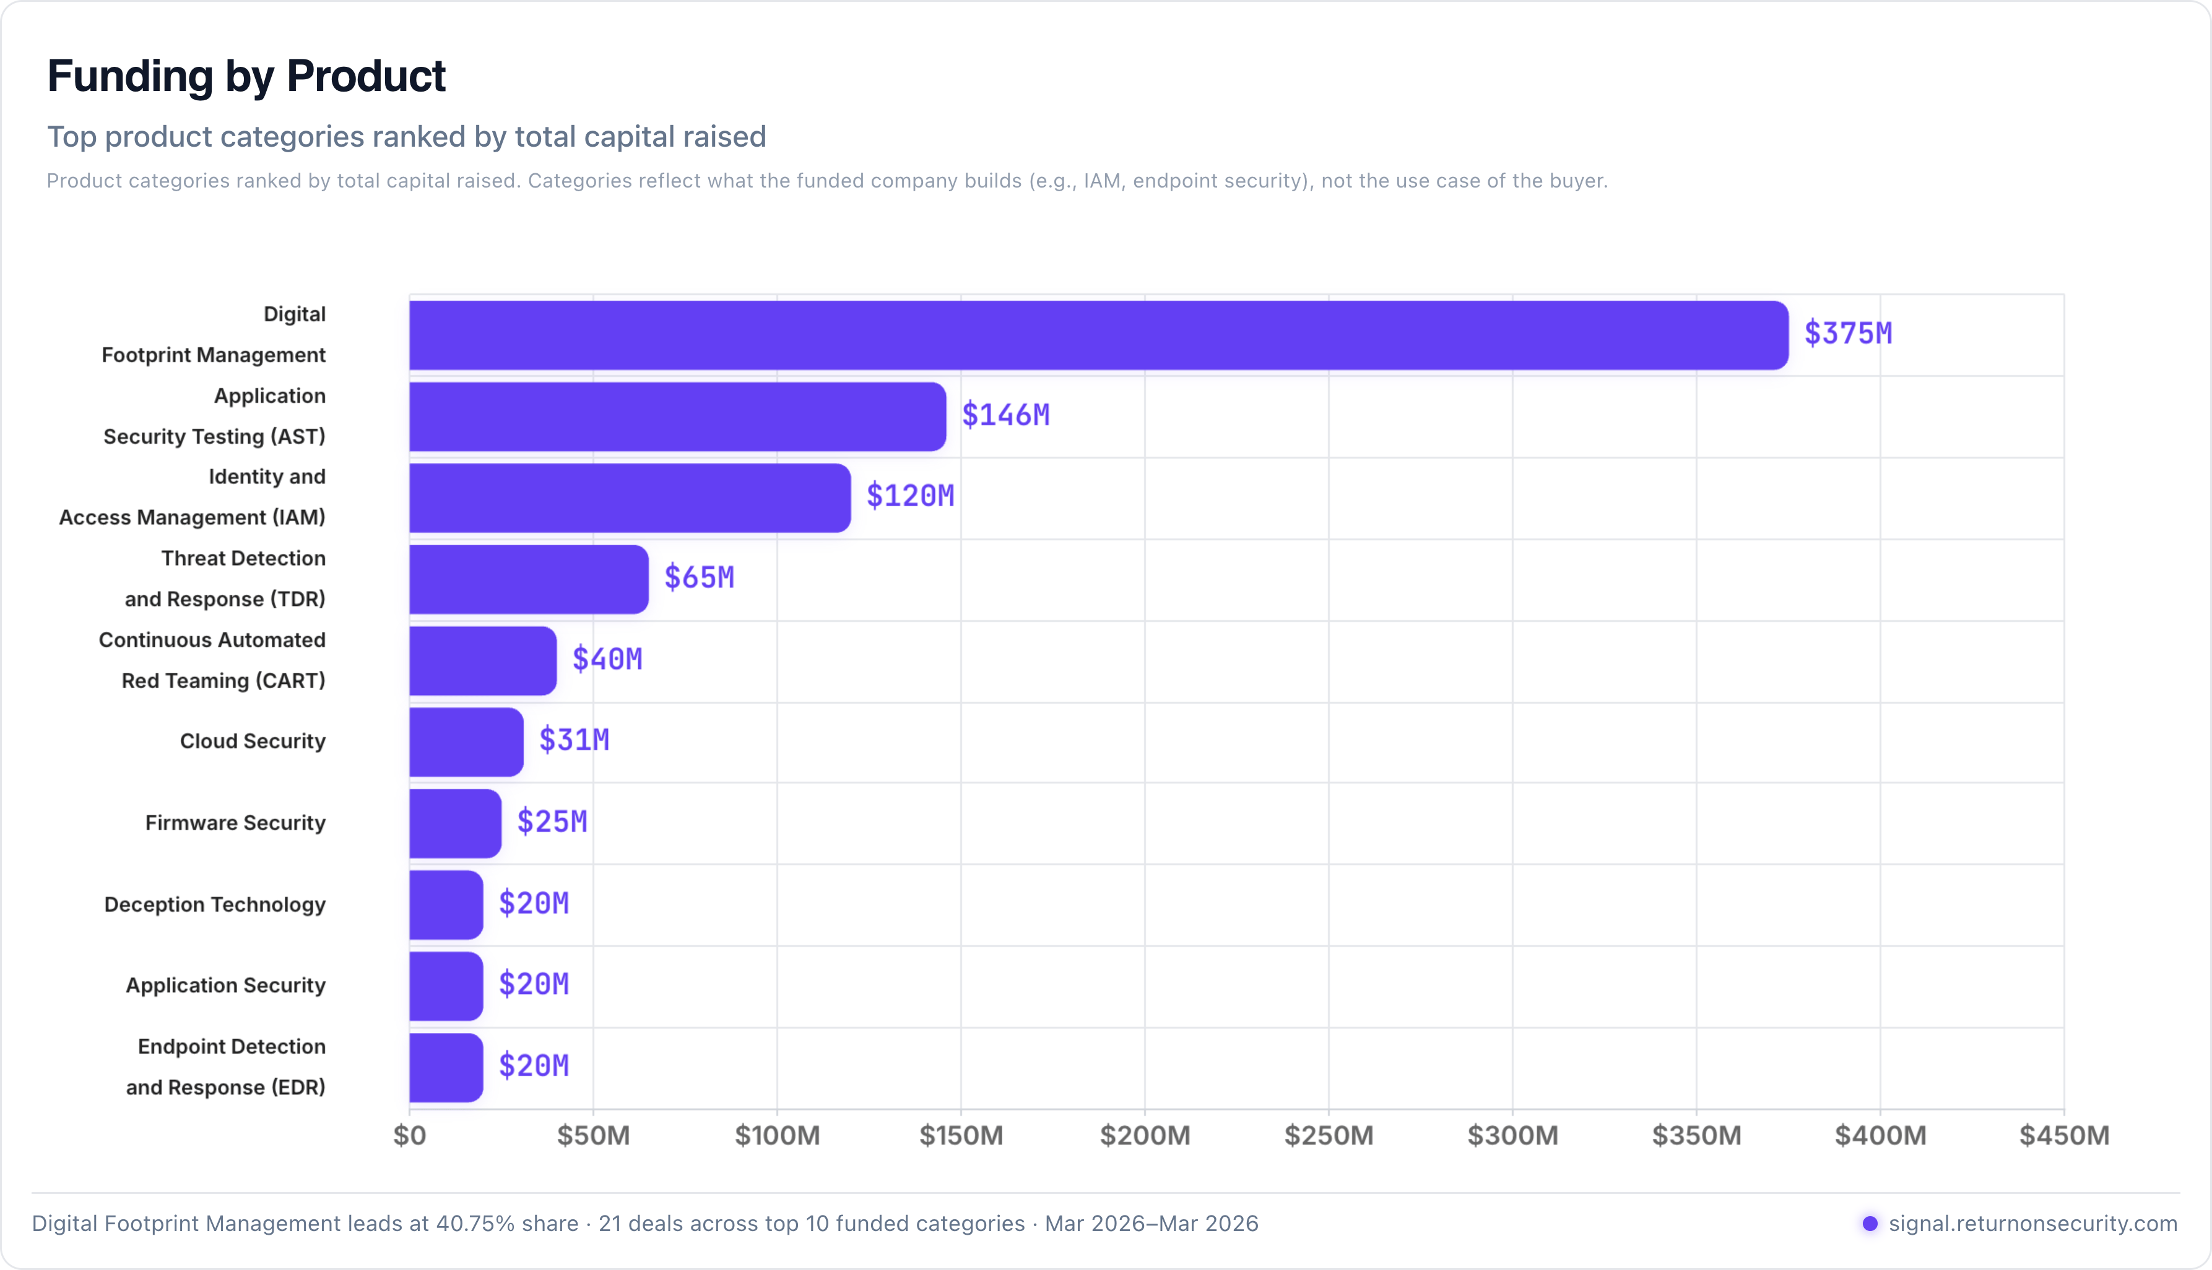Open the signal.returnonsecurity.com link
2212x1270 pixels.
(2032, 1223)
